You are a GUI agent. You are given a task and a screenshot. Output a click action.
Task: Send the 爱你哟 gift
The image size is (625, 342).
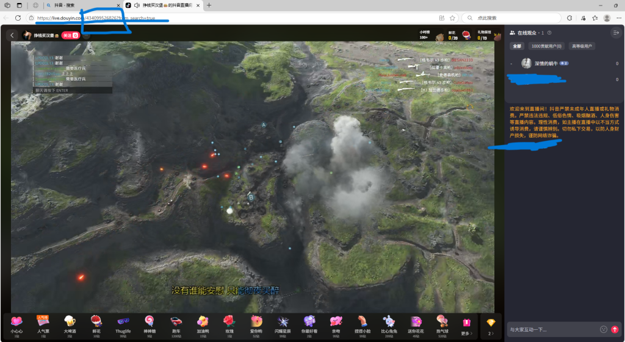[256, 326]
